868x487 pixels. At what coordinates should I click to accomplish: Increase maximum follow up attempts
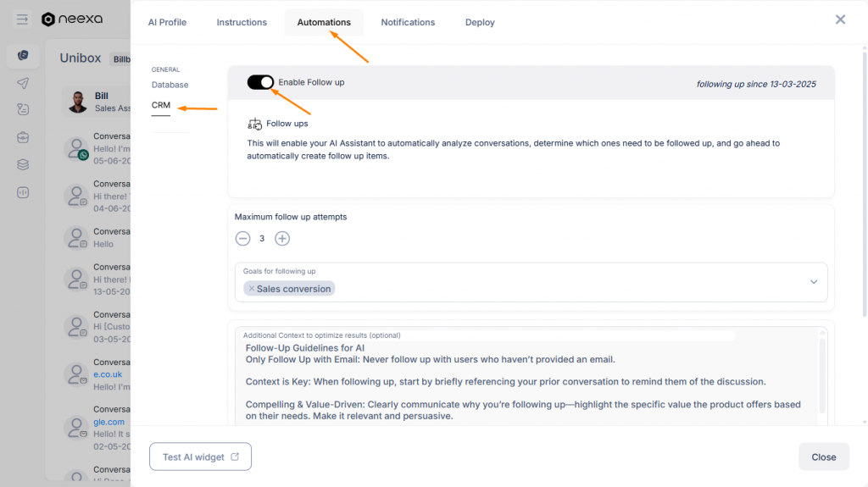(282, 239)
